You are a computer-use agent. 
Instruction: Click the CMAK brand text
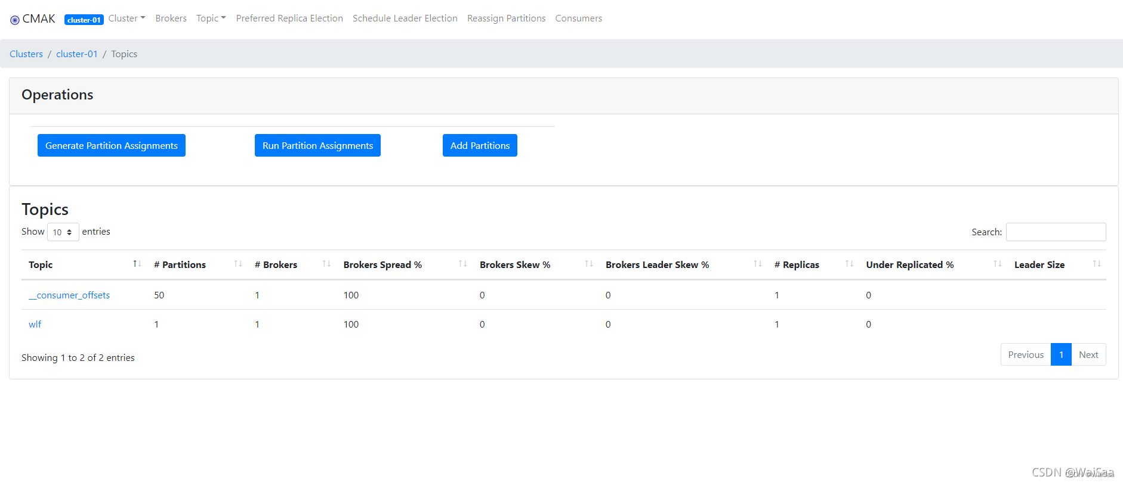pos(39,18)
